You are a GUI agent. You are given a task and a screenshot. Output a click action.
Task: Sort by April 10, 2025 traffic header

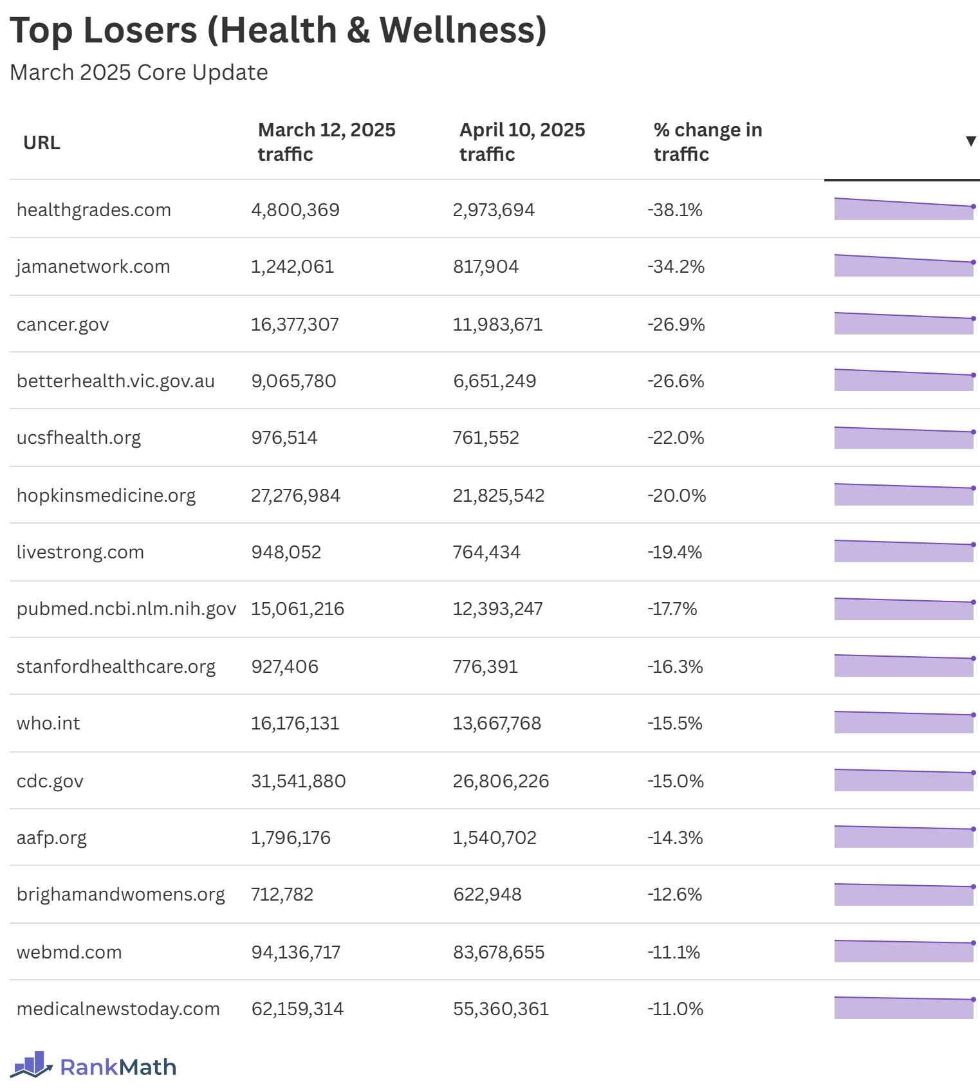[522, 142]
